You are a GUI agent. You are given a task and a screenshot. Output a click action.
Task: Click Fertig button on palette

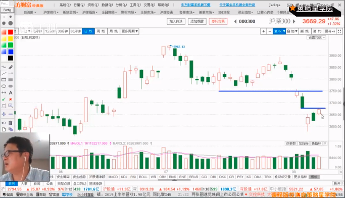tap(7, 10)
